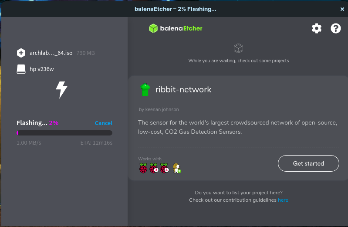Image resolution: width=348 pixels, height=227 pixels.
Task: Click the cube outline projects icon
Action: pos(238,48)
